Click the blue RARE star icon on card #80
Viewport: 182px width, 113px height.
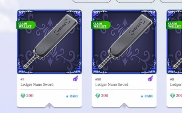pos(142,96)
